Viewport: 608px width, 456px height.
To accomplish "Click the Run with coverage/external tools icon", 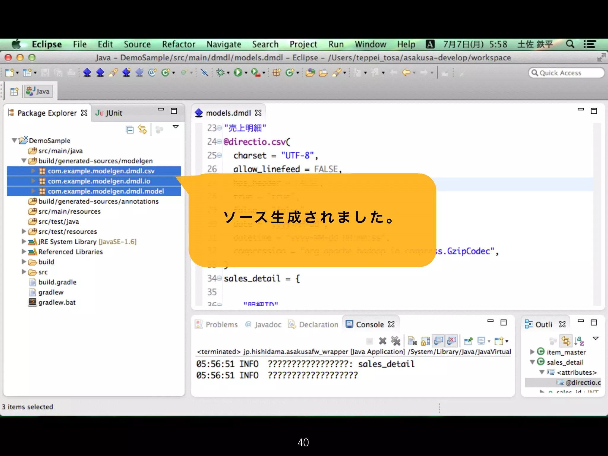I will click(255, 72).
